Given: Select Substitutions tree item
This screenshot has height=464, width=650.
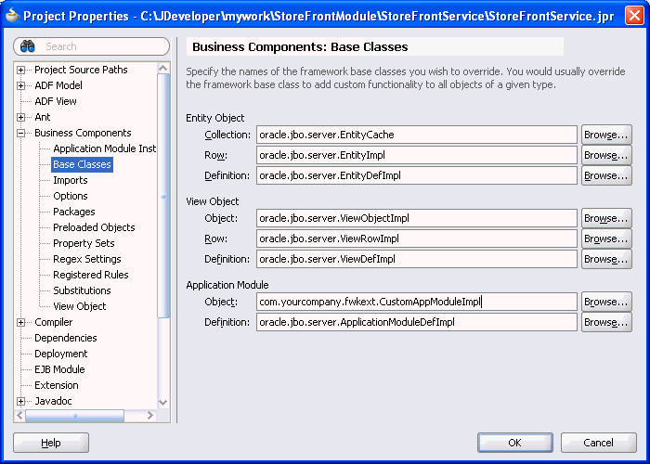Looking at the screenshot, I should pos(82,290).
